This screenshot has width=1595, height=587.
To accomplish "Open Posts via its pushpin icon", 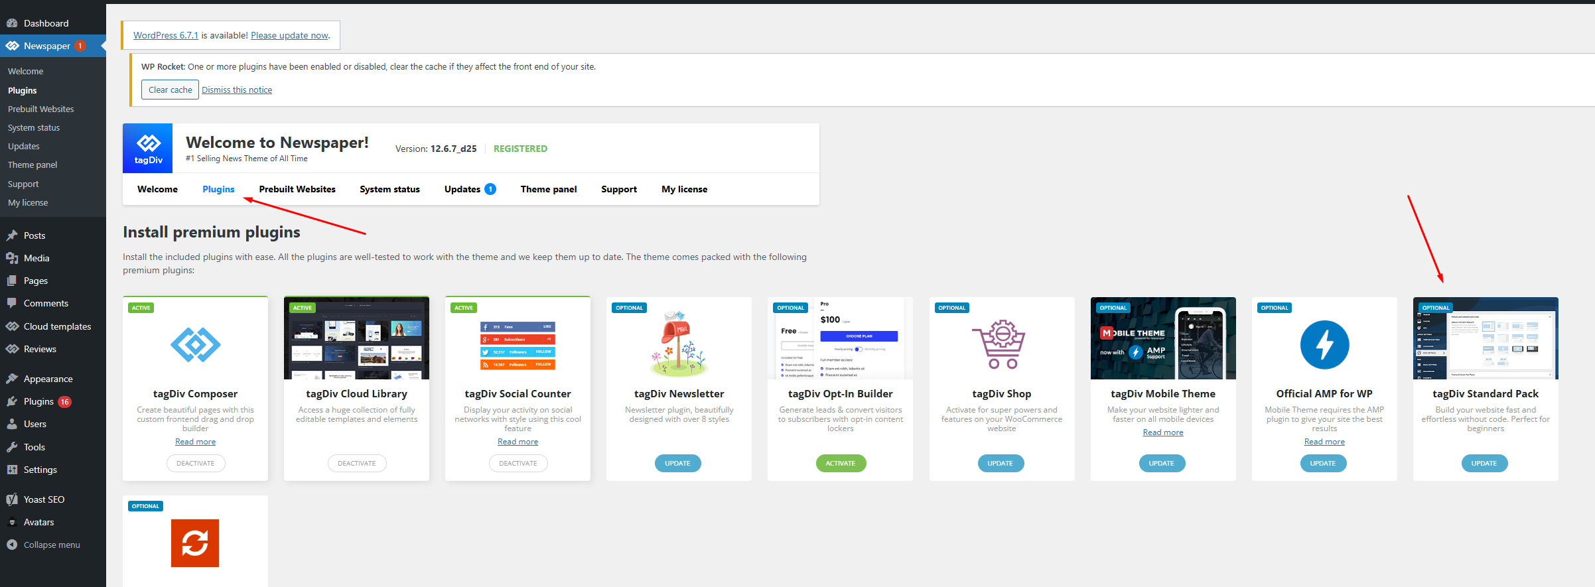I will [x=12, y=235].
